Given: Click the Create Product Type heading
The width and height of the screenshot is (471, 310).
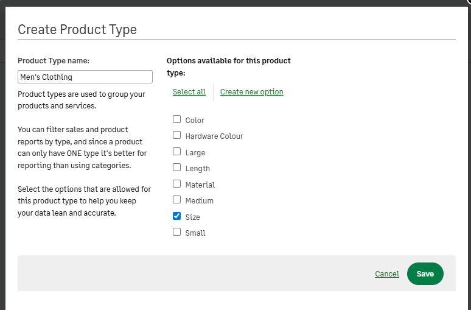Looking at the screenshot, I should click(x=77, y=29).
